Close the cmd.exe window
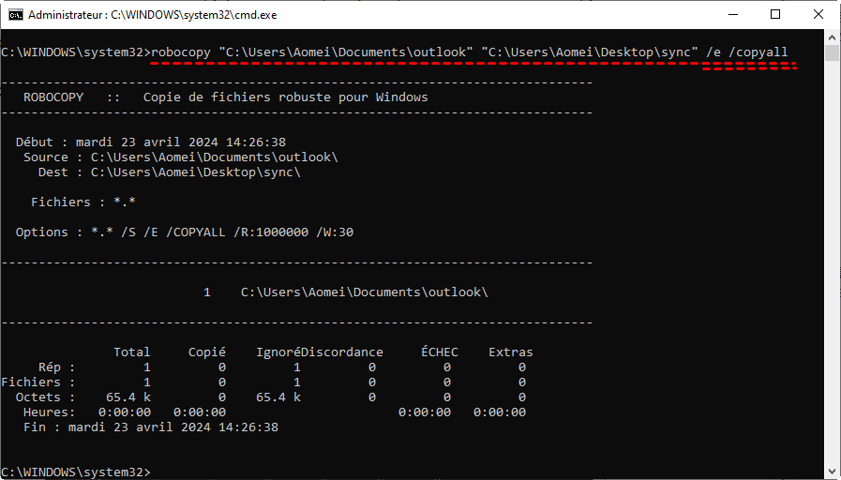841x480 pixels. click(x=818, y=15)
